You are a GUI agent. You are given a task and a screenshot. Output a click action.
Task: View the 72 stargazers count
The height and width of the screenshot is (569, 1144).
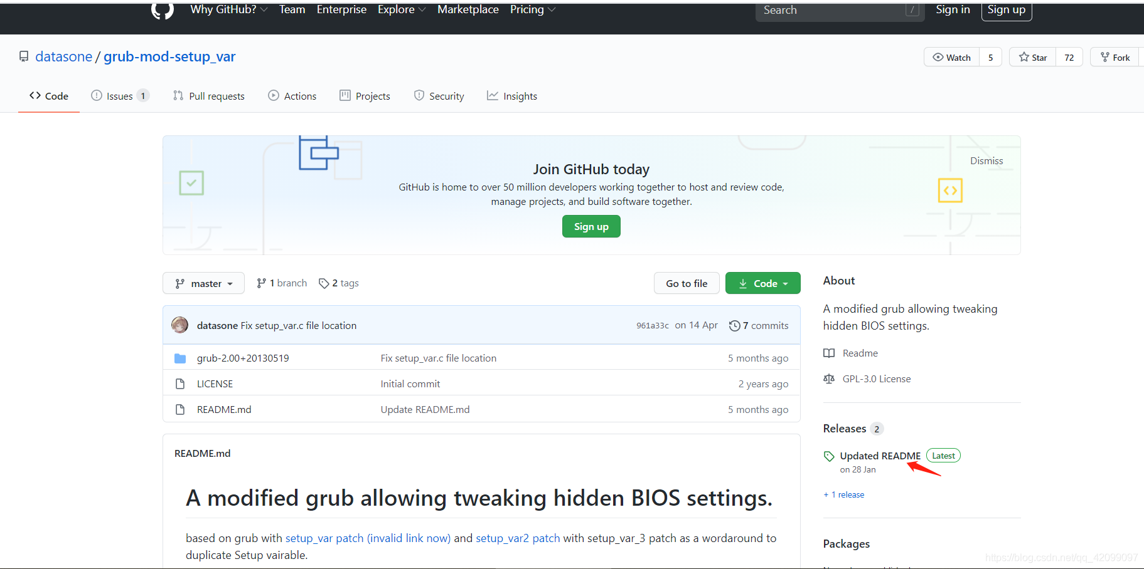(1069, 57)
